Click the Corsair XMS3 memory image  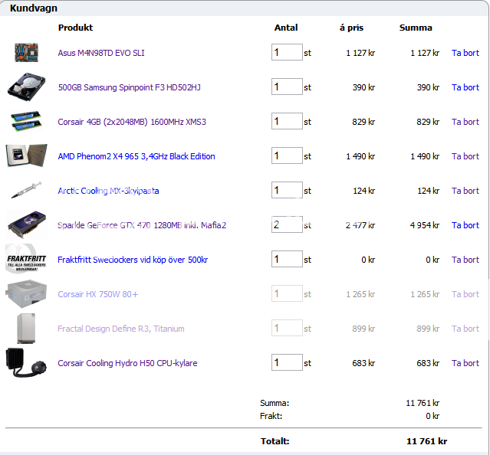pos(25,121)
